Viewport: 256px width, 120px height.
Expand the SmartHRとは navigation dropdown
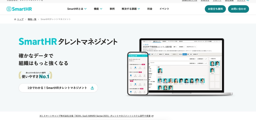[77, 9]
